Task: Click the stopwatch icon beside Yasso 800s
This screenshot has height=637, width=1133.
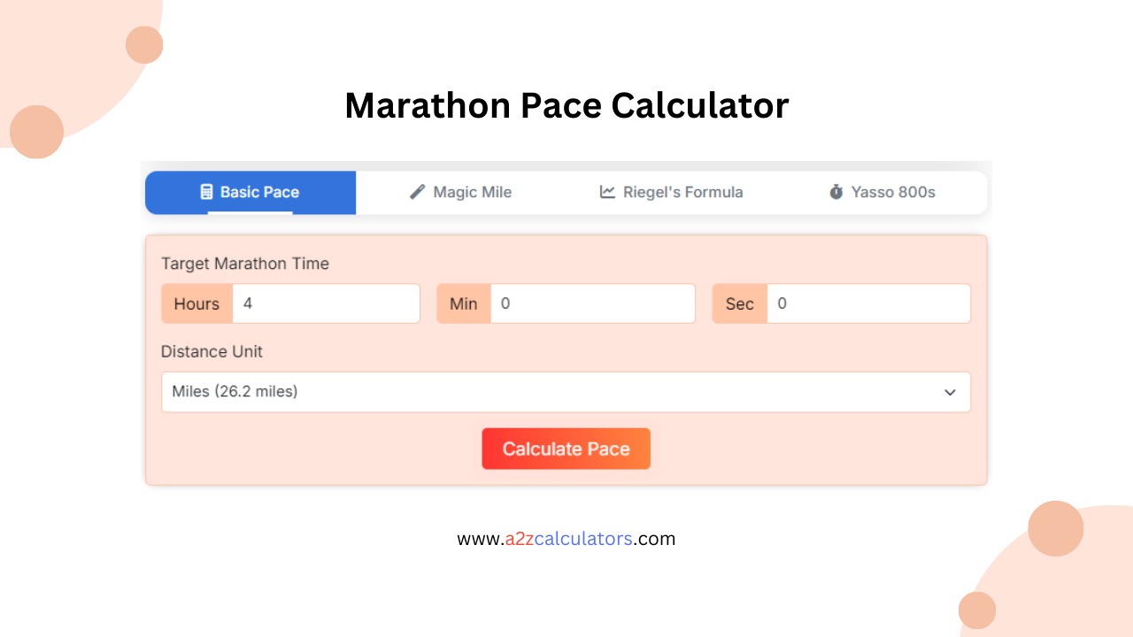Action: [836, 191]
